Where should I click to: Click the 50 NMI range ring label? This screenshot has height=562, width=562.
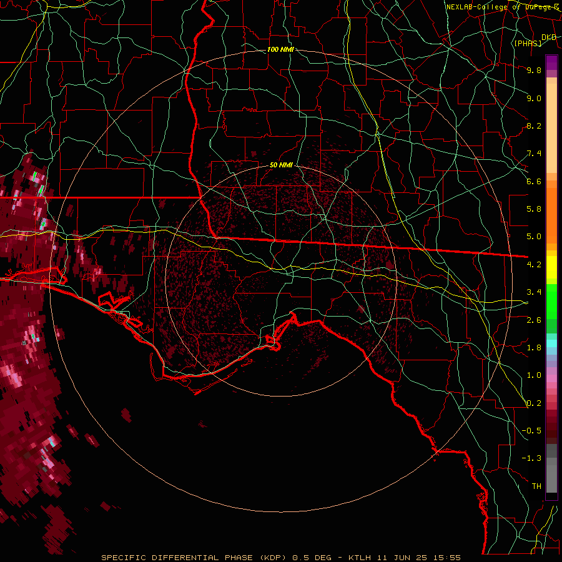click(x=282, y=165)
